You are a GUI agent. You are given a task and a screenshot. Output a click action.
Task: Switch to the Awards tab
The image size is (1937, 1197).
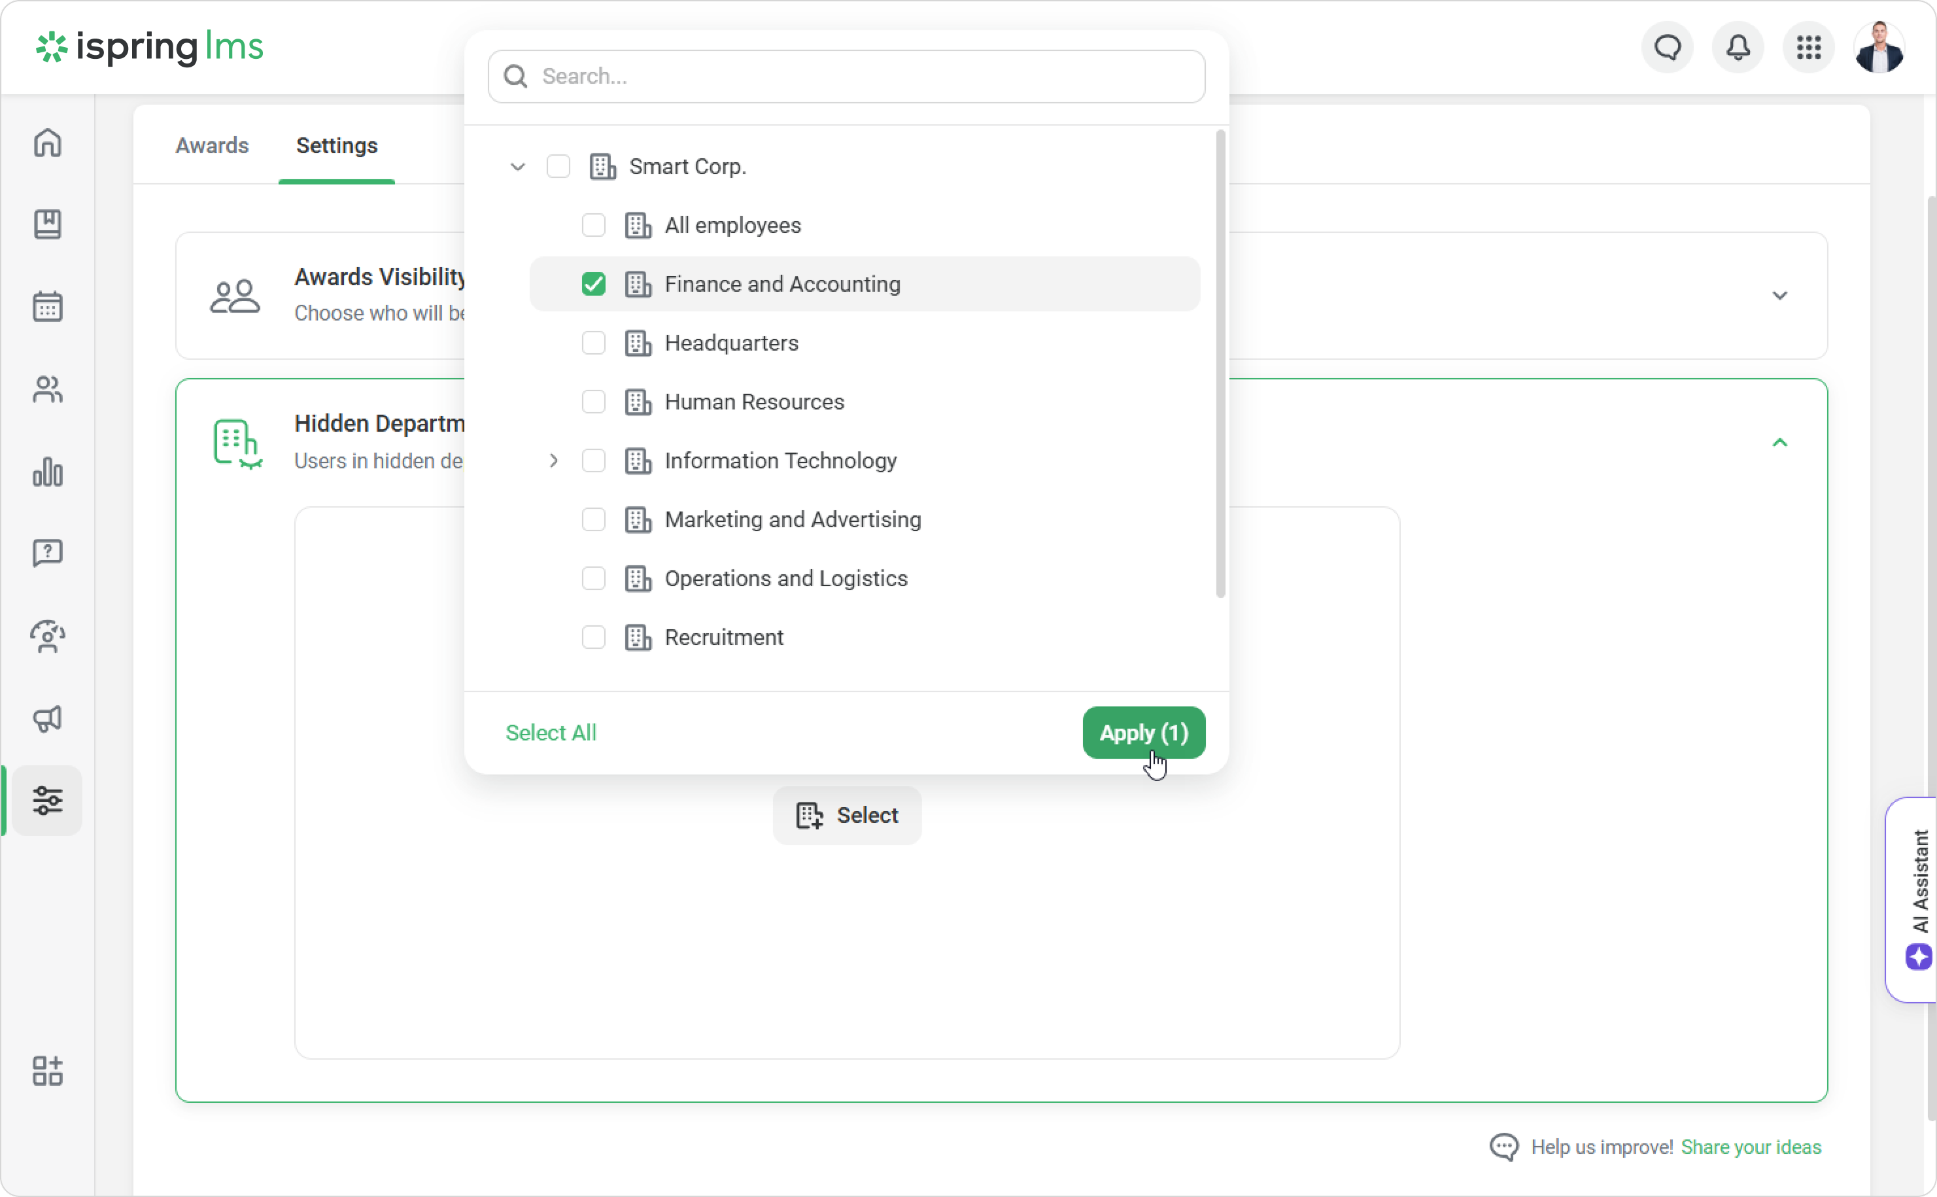(212, 146)
